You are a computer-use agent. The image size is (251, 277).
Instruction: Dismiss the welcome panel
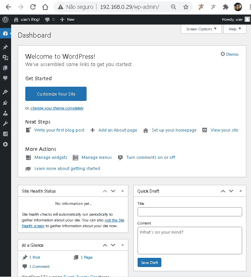[x=230, y=54]
